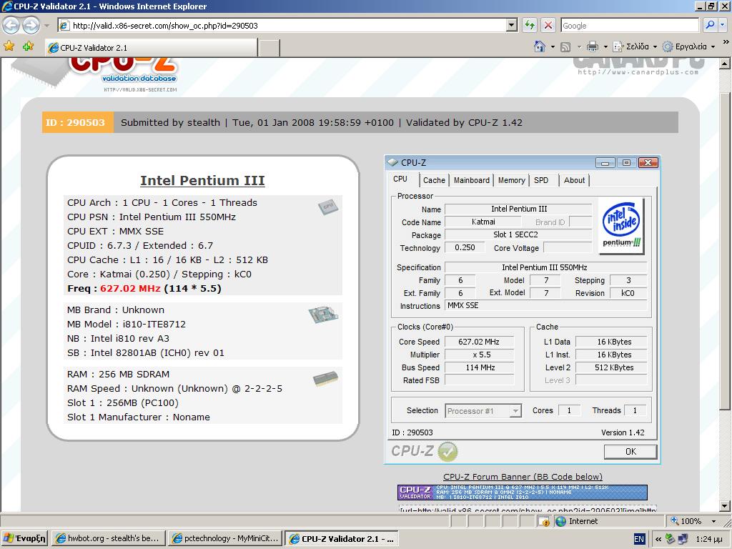The width and height of the screenshot is (732, 549).
Task: Click the Level 2 512 KBytes cache value
Action: coord(611,367)
